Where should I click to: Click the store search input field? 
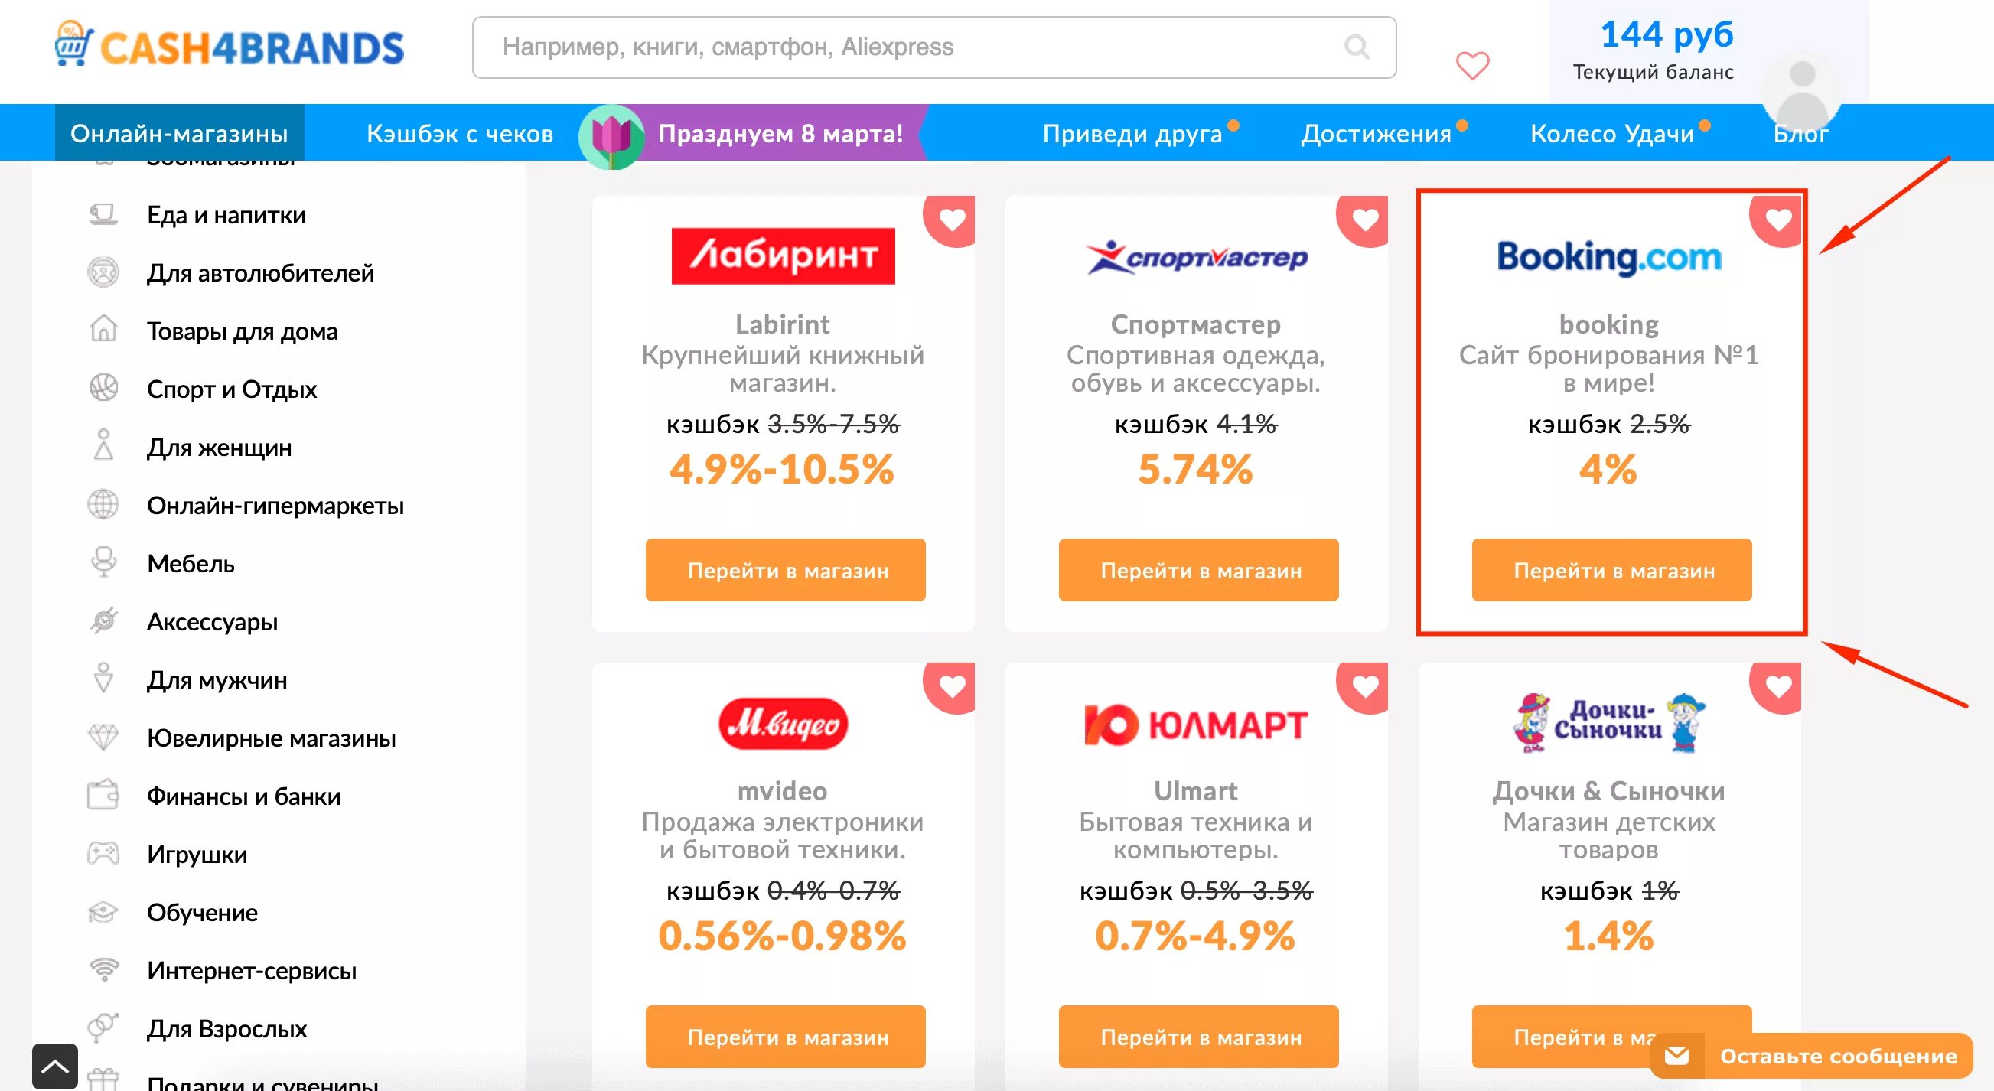[934, 47]
